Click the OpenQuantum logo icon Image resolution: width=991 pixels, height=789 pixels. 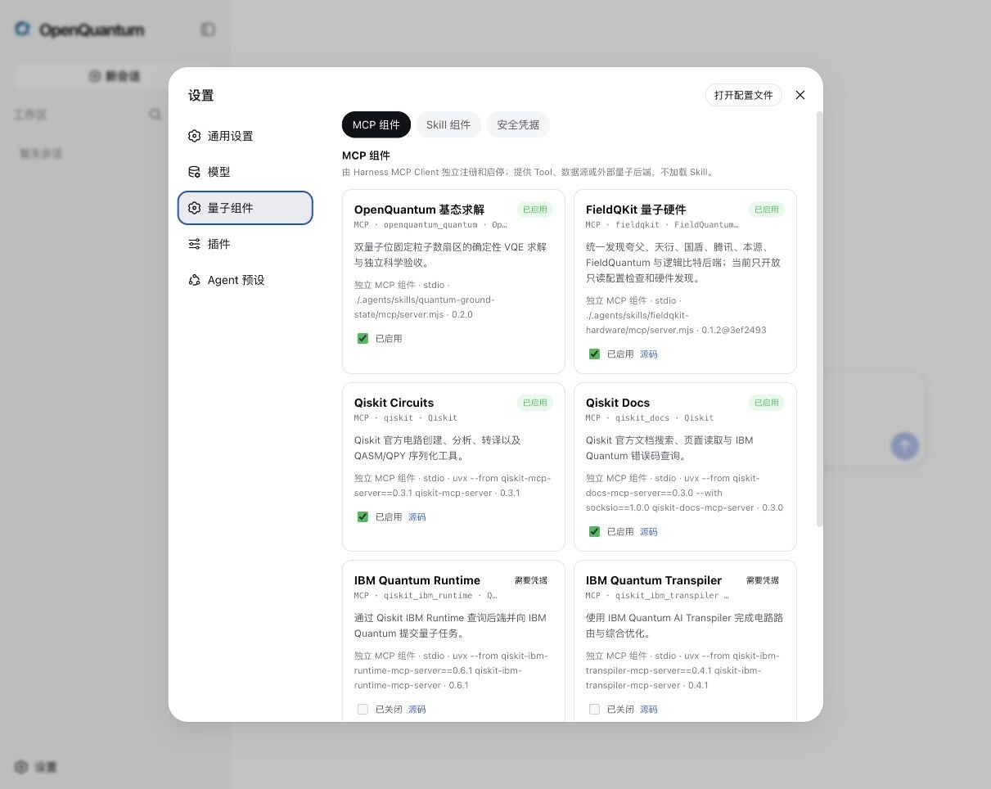(23, 29)
